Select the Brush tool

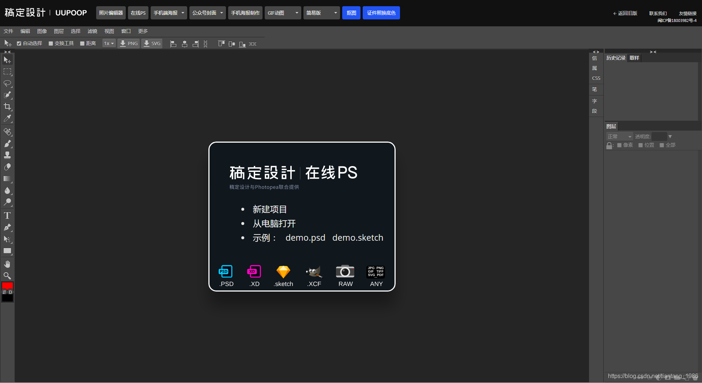click(7, 143)
